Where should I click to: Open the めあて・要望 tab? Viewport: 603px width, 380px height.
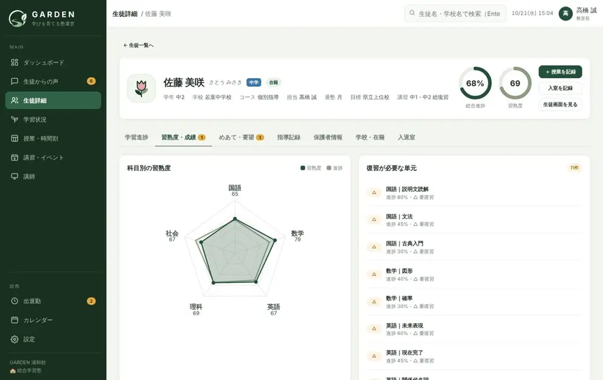[241, 137]
